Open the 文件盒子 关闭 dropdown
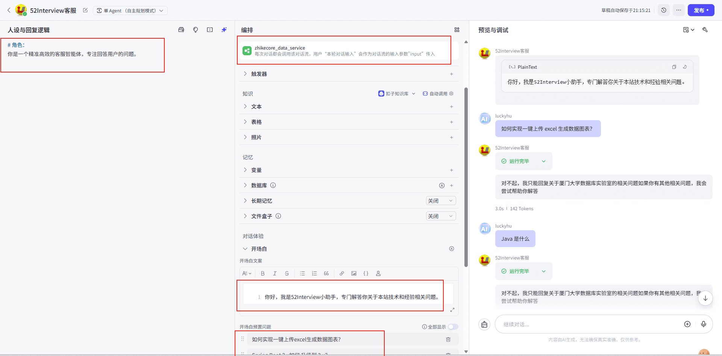The width and height of the screenshot is (722, 356). (441, 216)
